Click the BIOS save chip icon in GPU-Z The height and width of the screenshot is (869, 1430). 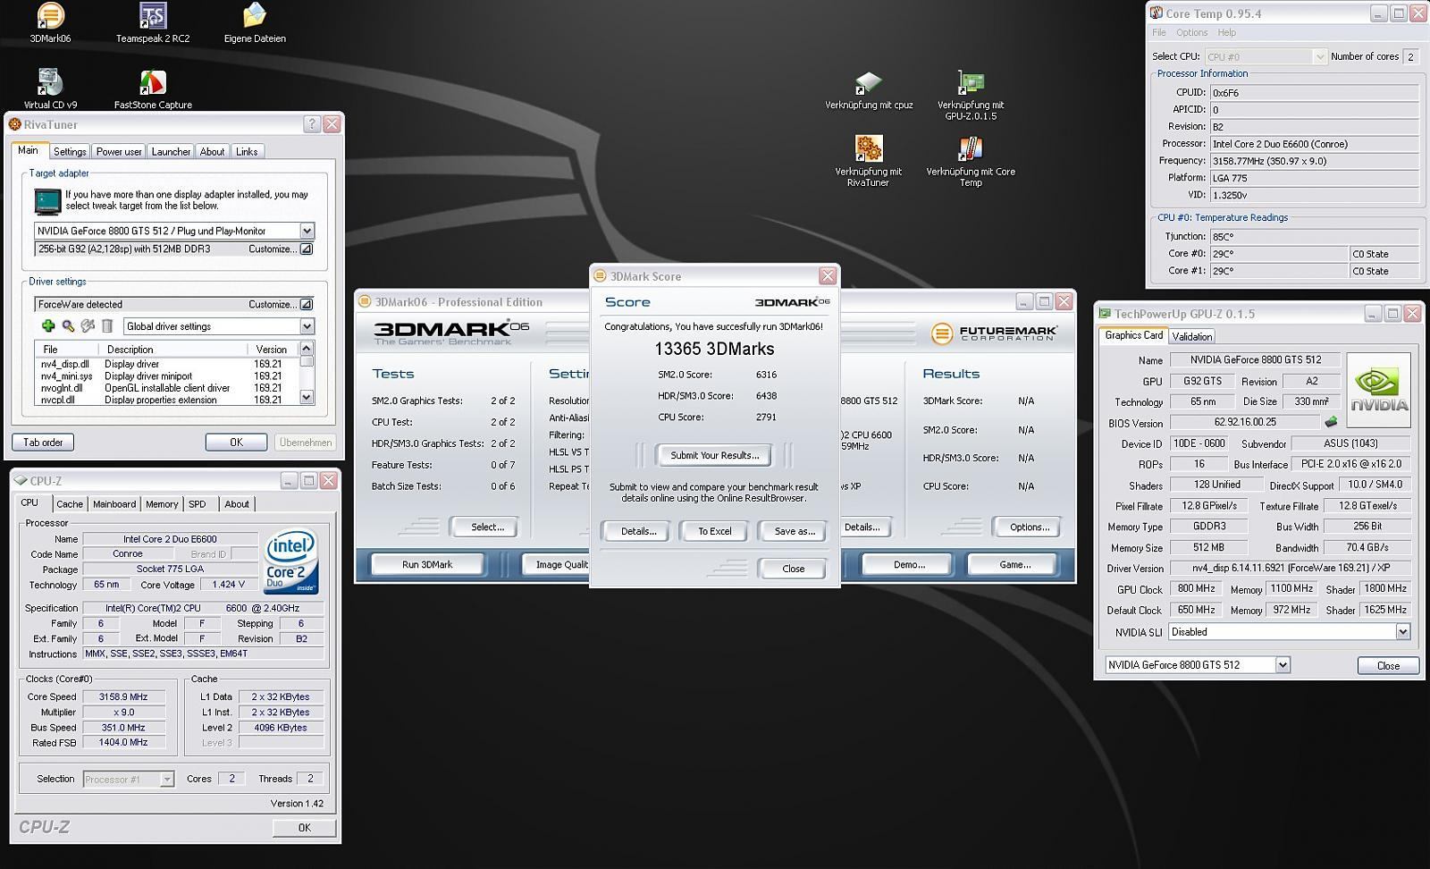tap(1332, 422)
